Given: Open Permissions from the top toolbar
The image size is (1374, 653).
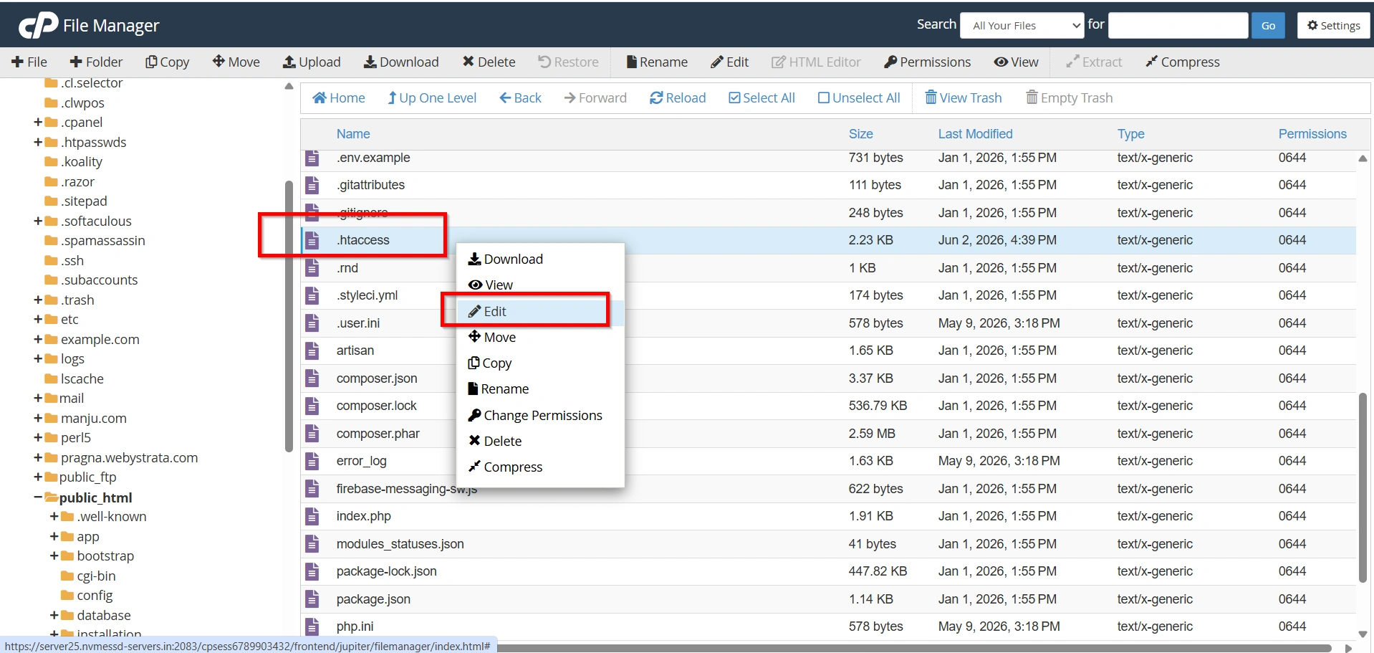Looking at the screenshot, I should 928,62.
